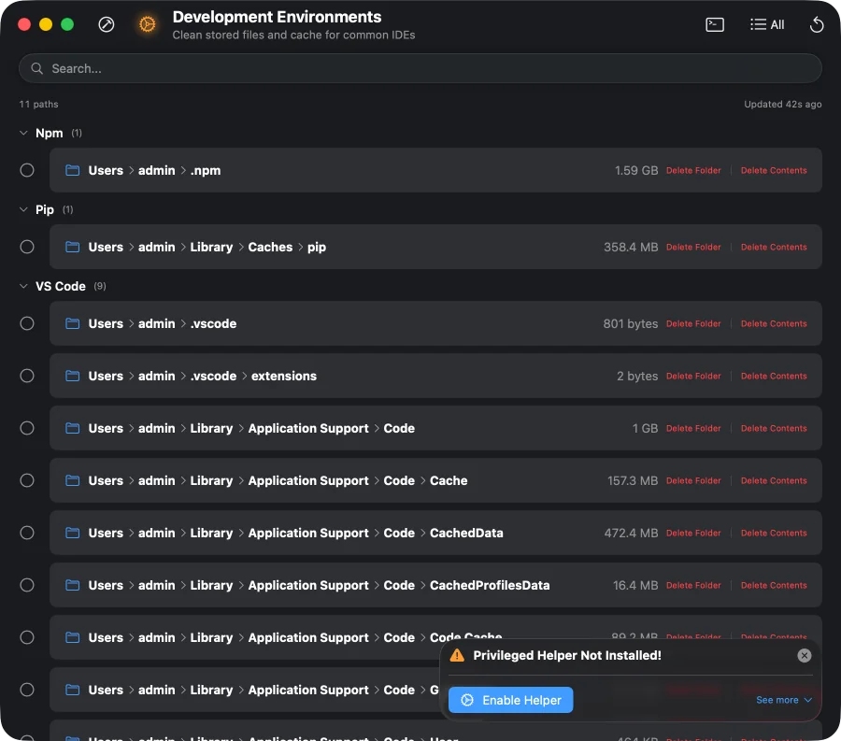Click Delete Folder for pip cache
Screen dimensions: 841x741
click(x=693, y=248)
